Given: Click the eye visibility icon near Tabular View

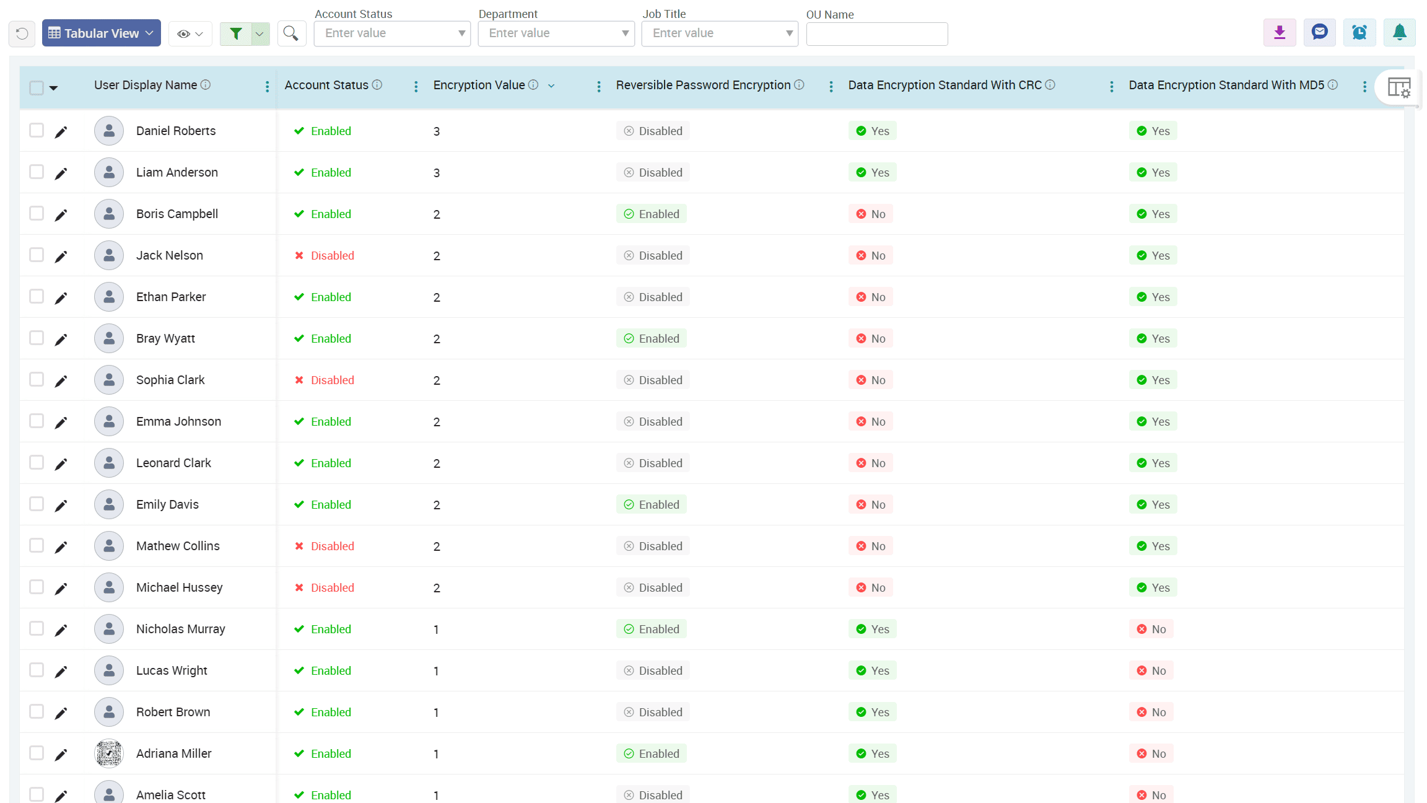Looking at the screenshot, I should click(183, 33).
